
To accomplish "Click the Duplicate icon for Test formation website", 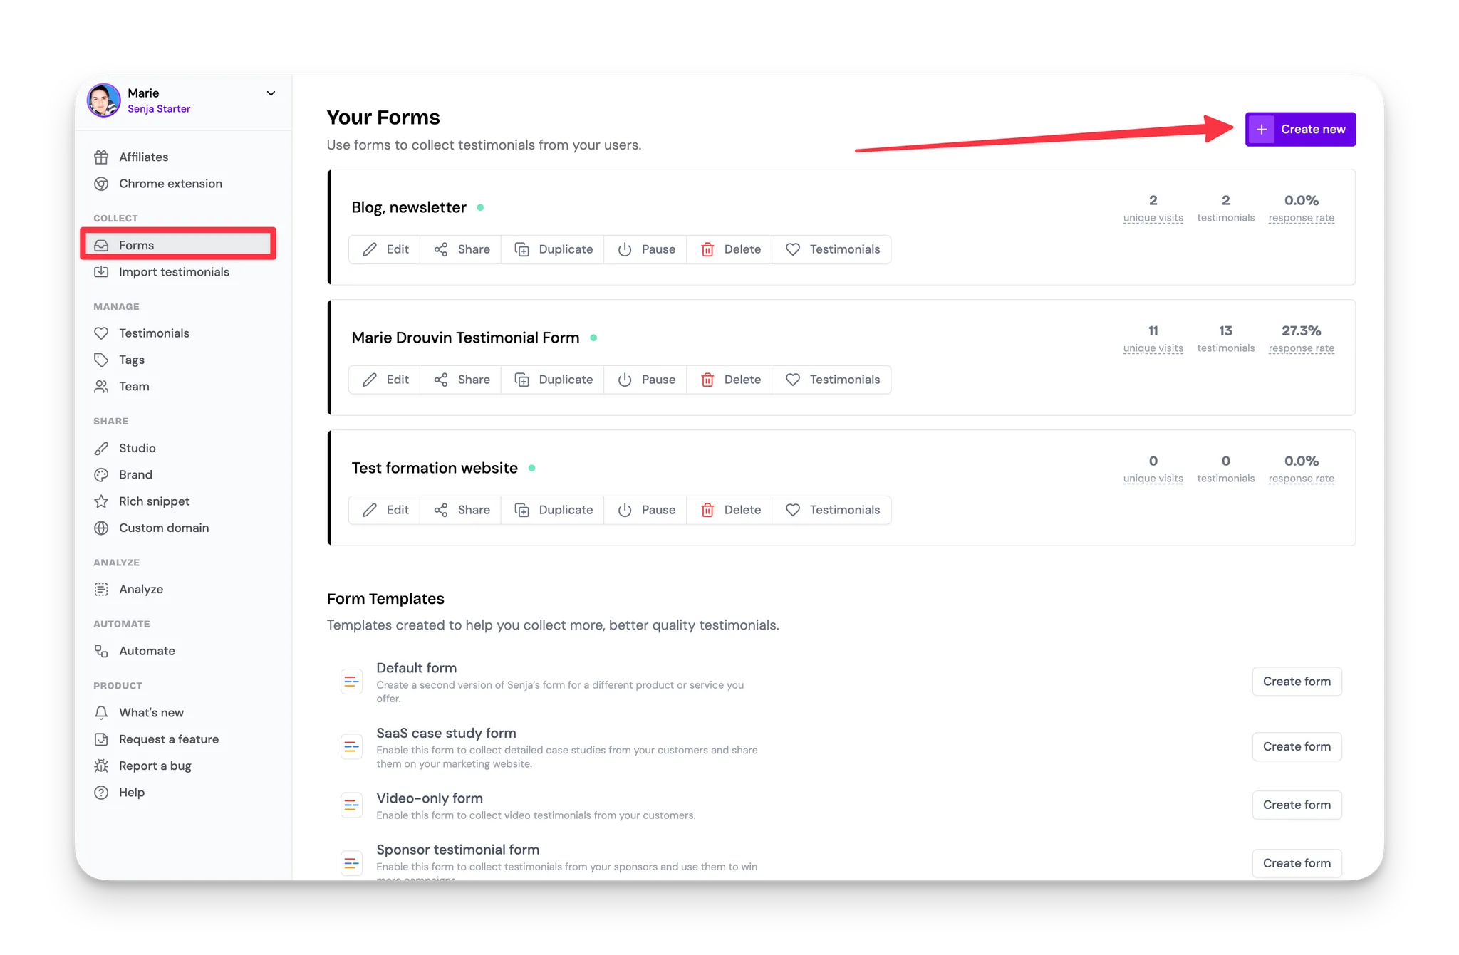I will point(522,510).
